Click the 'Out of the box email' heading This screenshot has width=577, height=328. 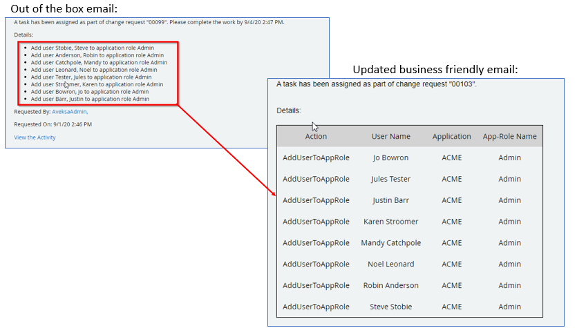tap(64, 8)
